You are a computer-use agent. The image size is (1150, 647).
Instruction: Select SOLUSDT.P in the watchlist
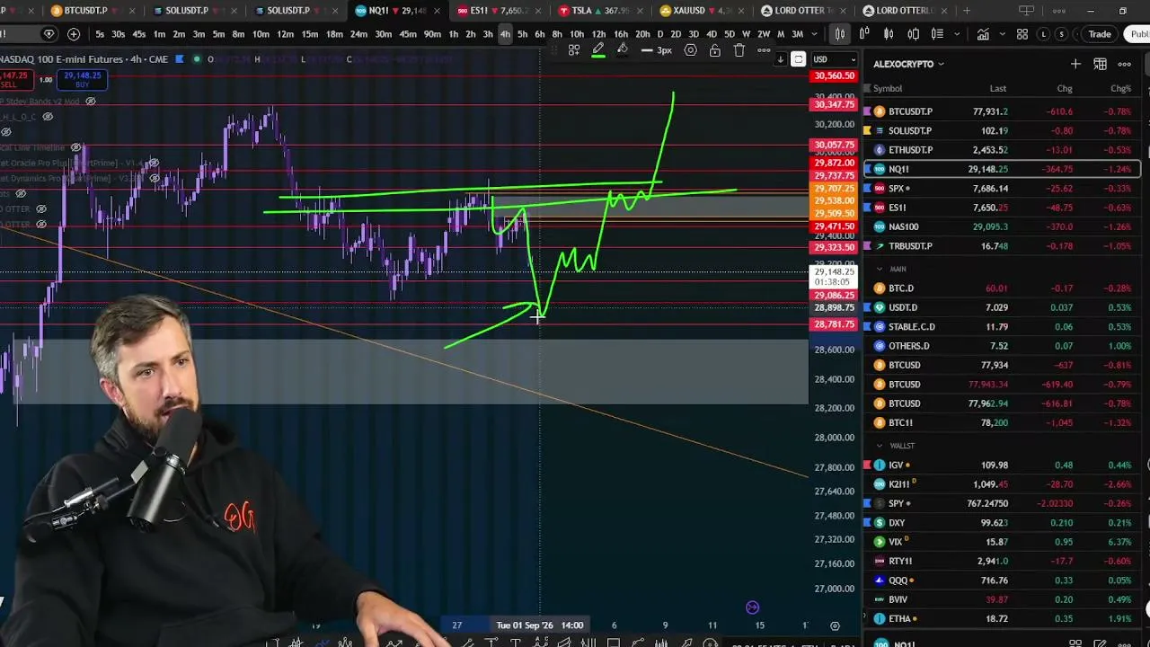pyautogui.click(x=1002, y=130)
